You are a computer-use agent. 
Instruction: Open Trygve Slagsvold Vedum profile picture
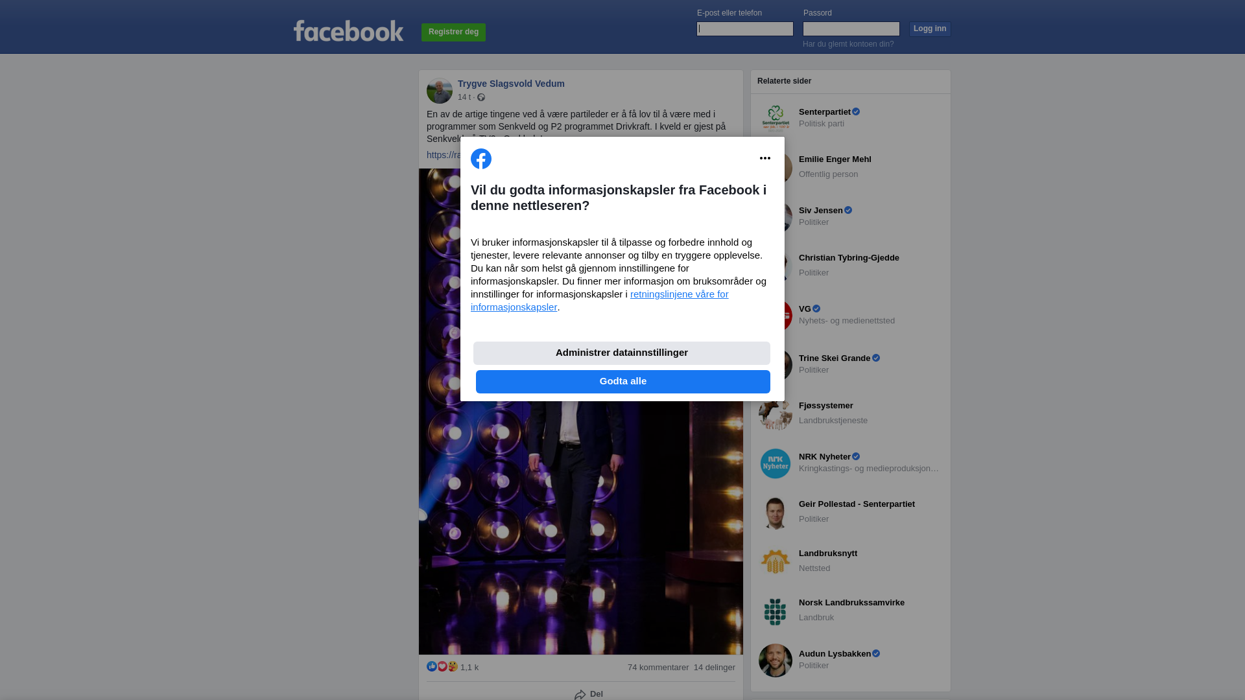440,91
